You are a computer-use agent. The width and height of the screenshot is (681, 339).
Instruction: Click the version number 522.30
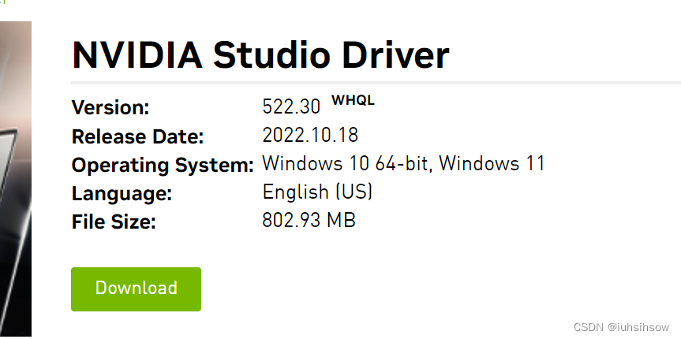click(291, 106)
